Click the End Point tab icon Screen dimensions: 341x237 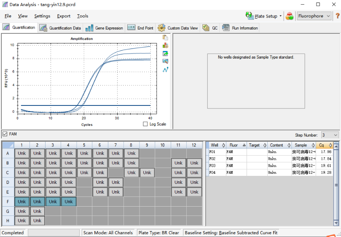(131, 27)
